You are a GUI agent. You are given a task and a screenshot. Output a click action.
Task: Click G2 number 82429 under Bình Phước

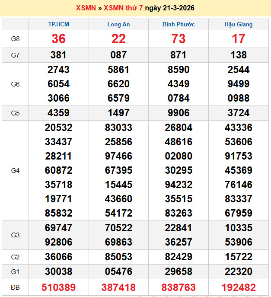pyautogui.click(x=179, y=257)
